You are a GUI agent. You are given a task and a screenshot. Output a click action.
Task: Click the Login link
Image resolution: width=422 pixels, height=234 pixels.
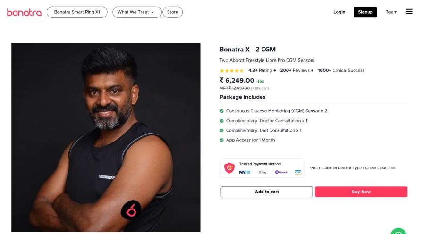tap(339, 12)
